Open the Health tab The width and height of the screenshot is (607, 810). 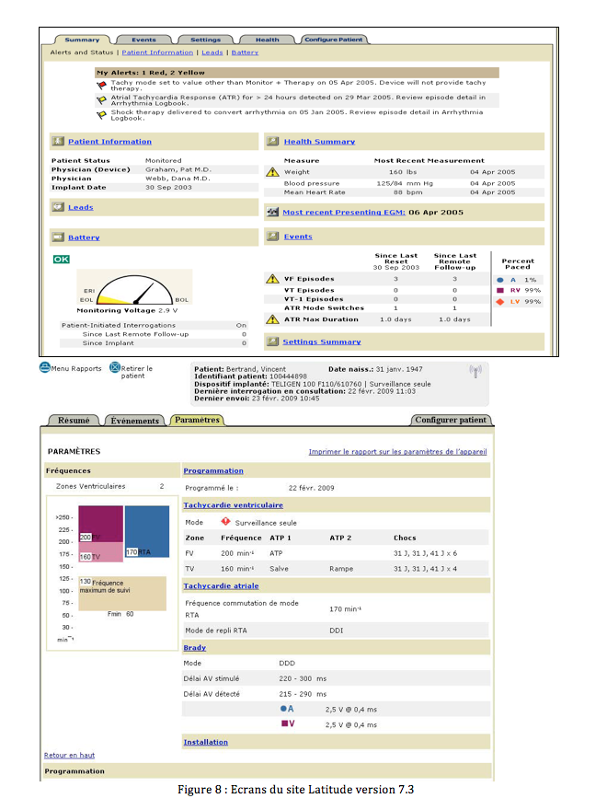[267, 40]
